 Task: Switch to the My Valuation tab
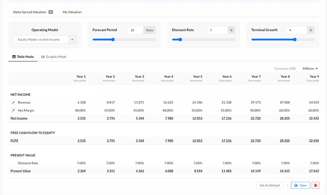pos(72,12)
